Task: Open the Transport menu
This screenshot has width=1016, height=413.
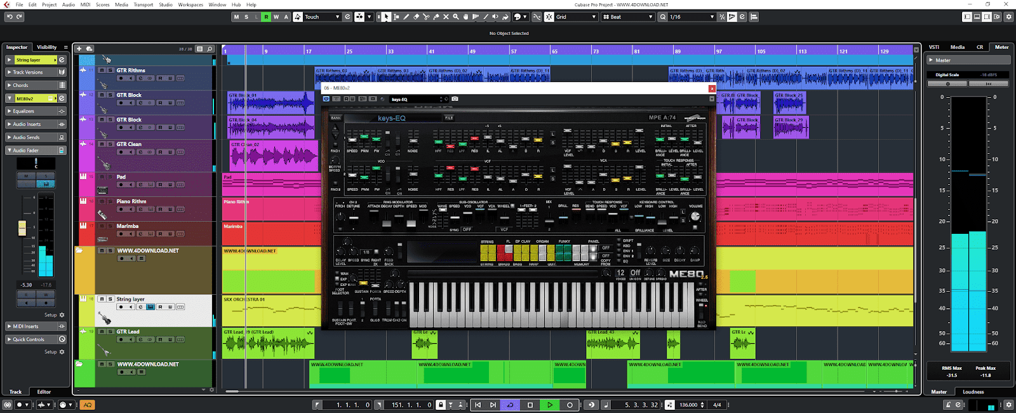Action: point(144,4)
